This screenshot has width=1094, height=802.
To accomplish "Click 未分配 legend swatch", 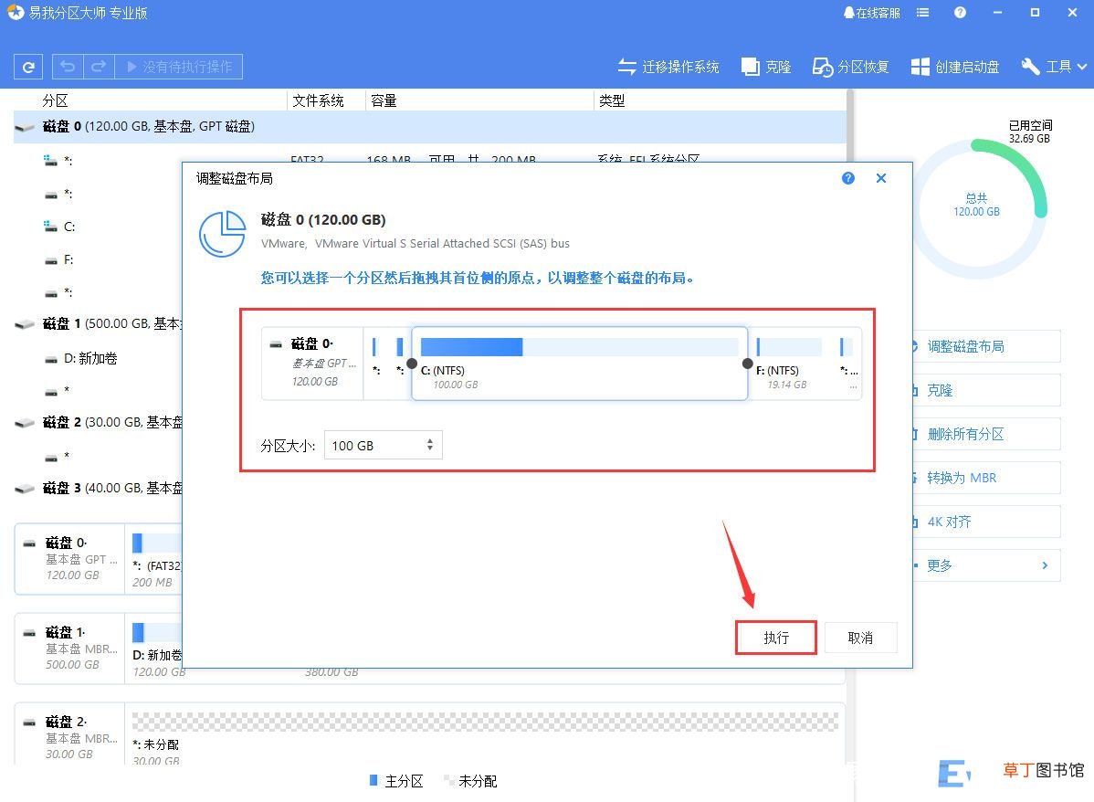I will 448,780.
